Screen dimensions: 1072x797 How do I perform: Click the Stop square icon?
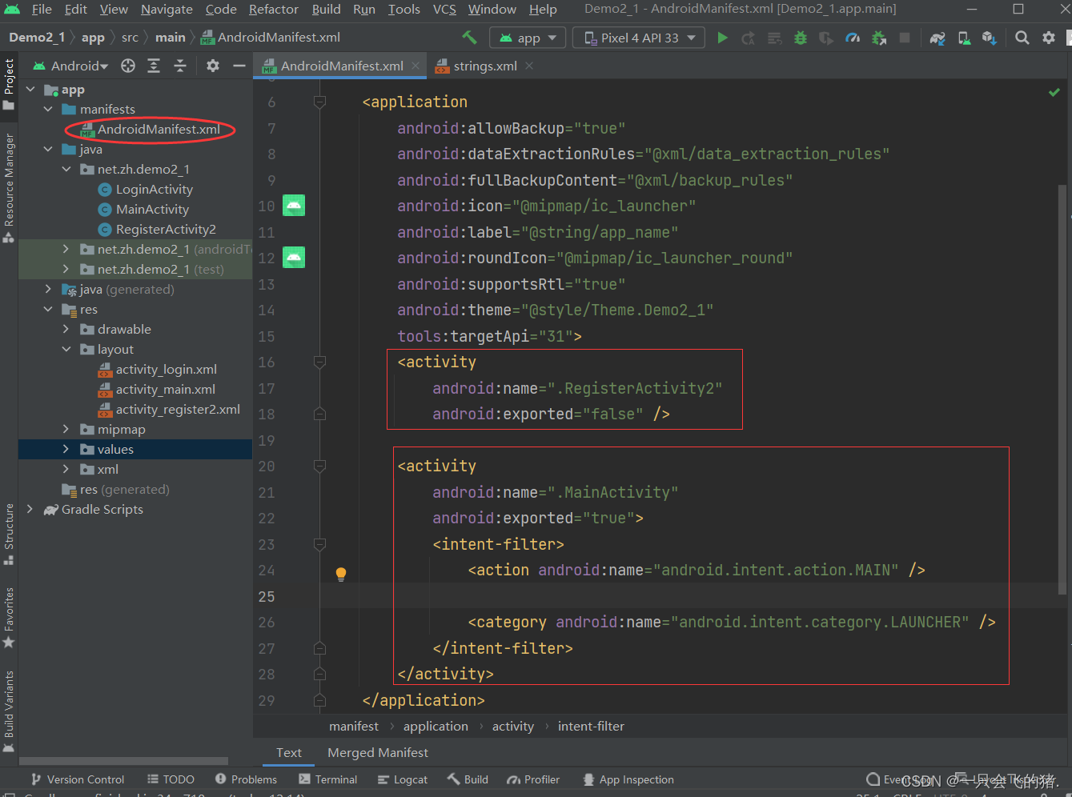coord(905,38)
